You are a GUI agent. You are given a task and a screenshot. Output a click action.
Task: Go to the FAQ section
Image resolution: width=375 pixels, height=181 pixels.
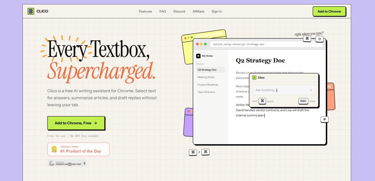tap(163, 11)
